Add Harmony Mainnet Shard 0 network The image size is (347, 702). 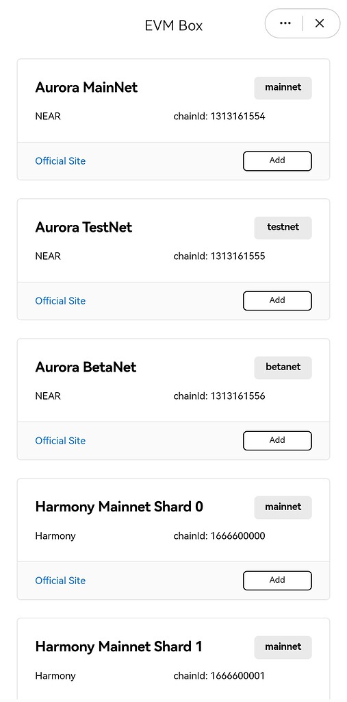tap(277, 580)
